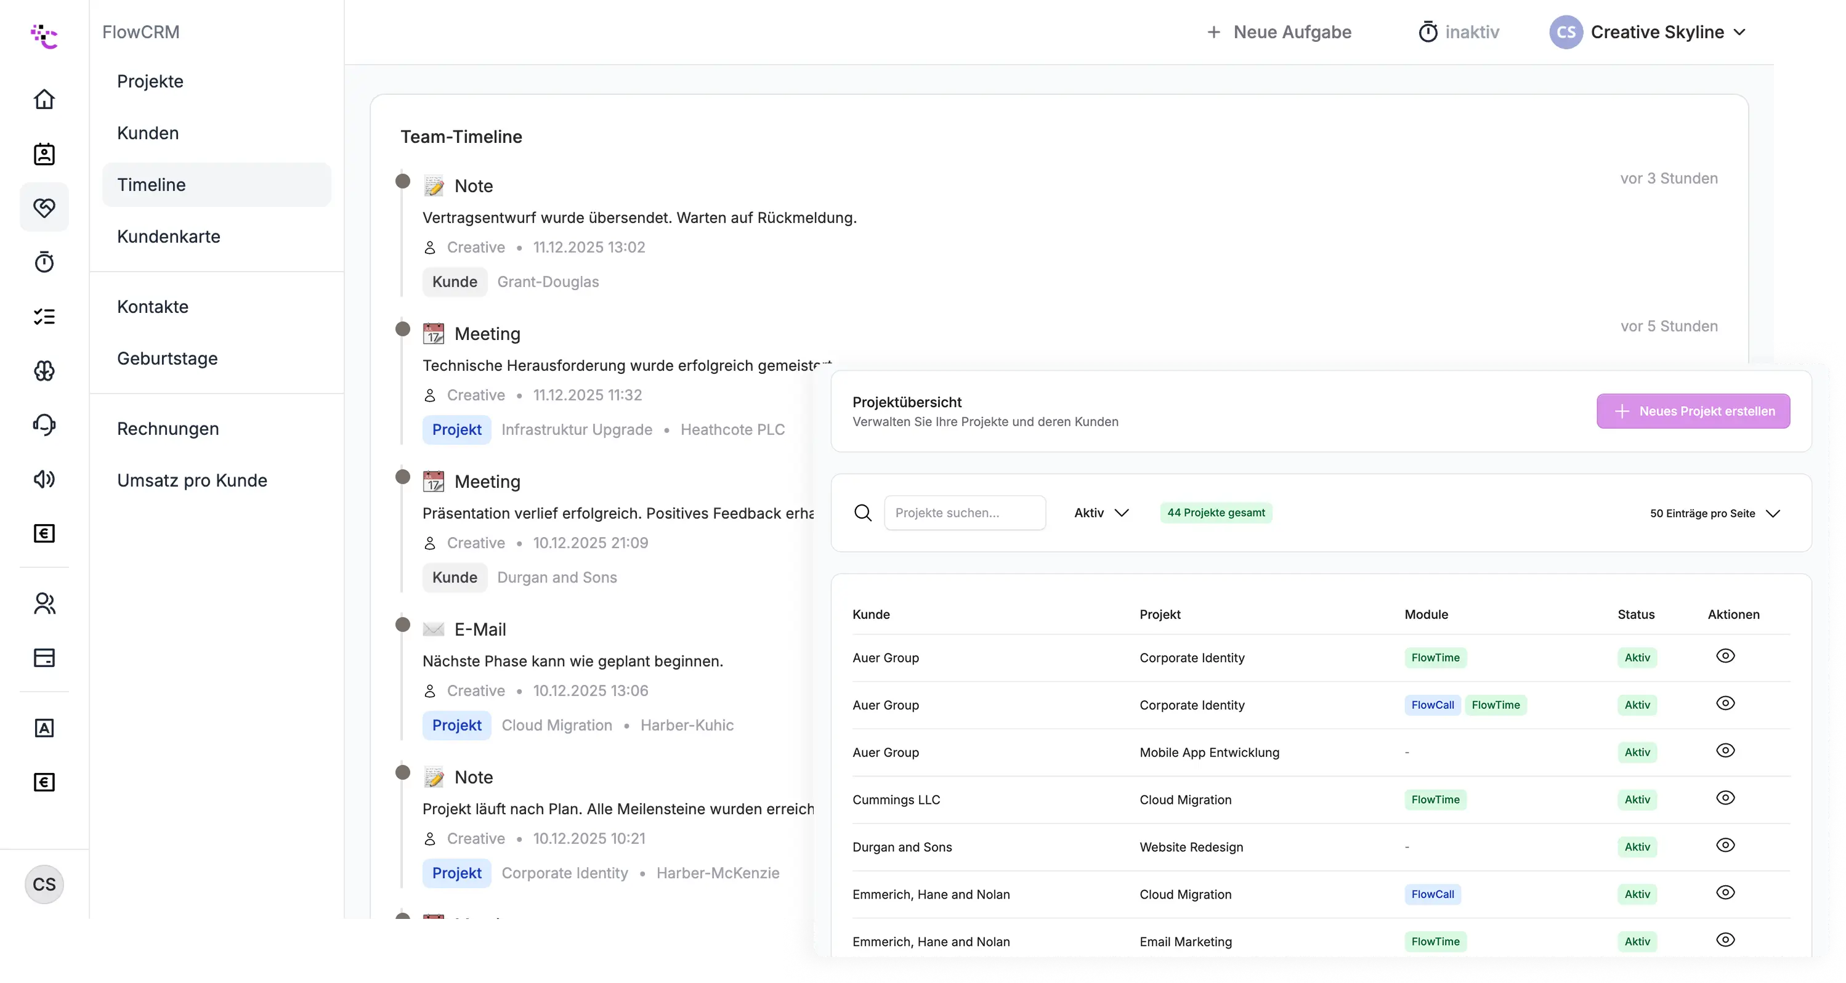Click the Neues Projekt erstellen button
This screenshot has height=983, width=1846.
coord(1694,411)
